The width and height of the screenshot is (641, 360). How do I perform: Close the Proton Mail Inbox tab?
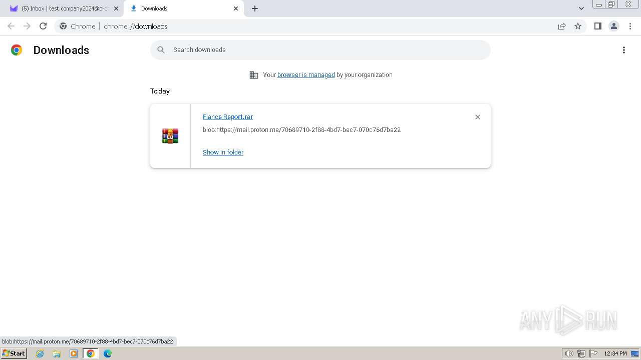(x=116, y=8)
